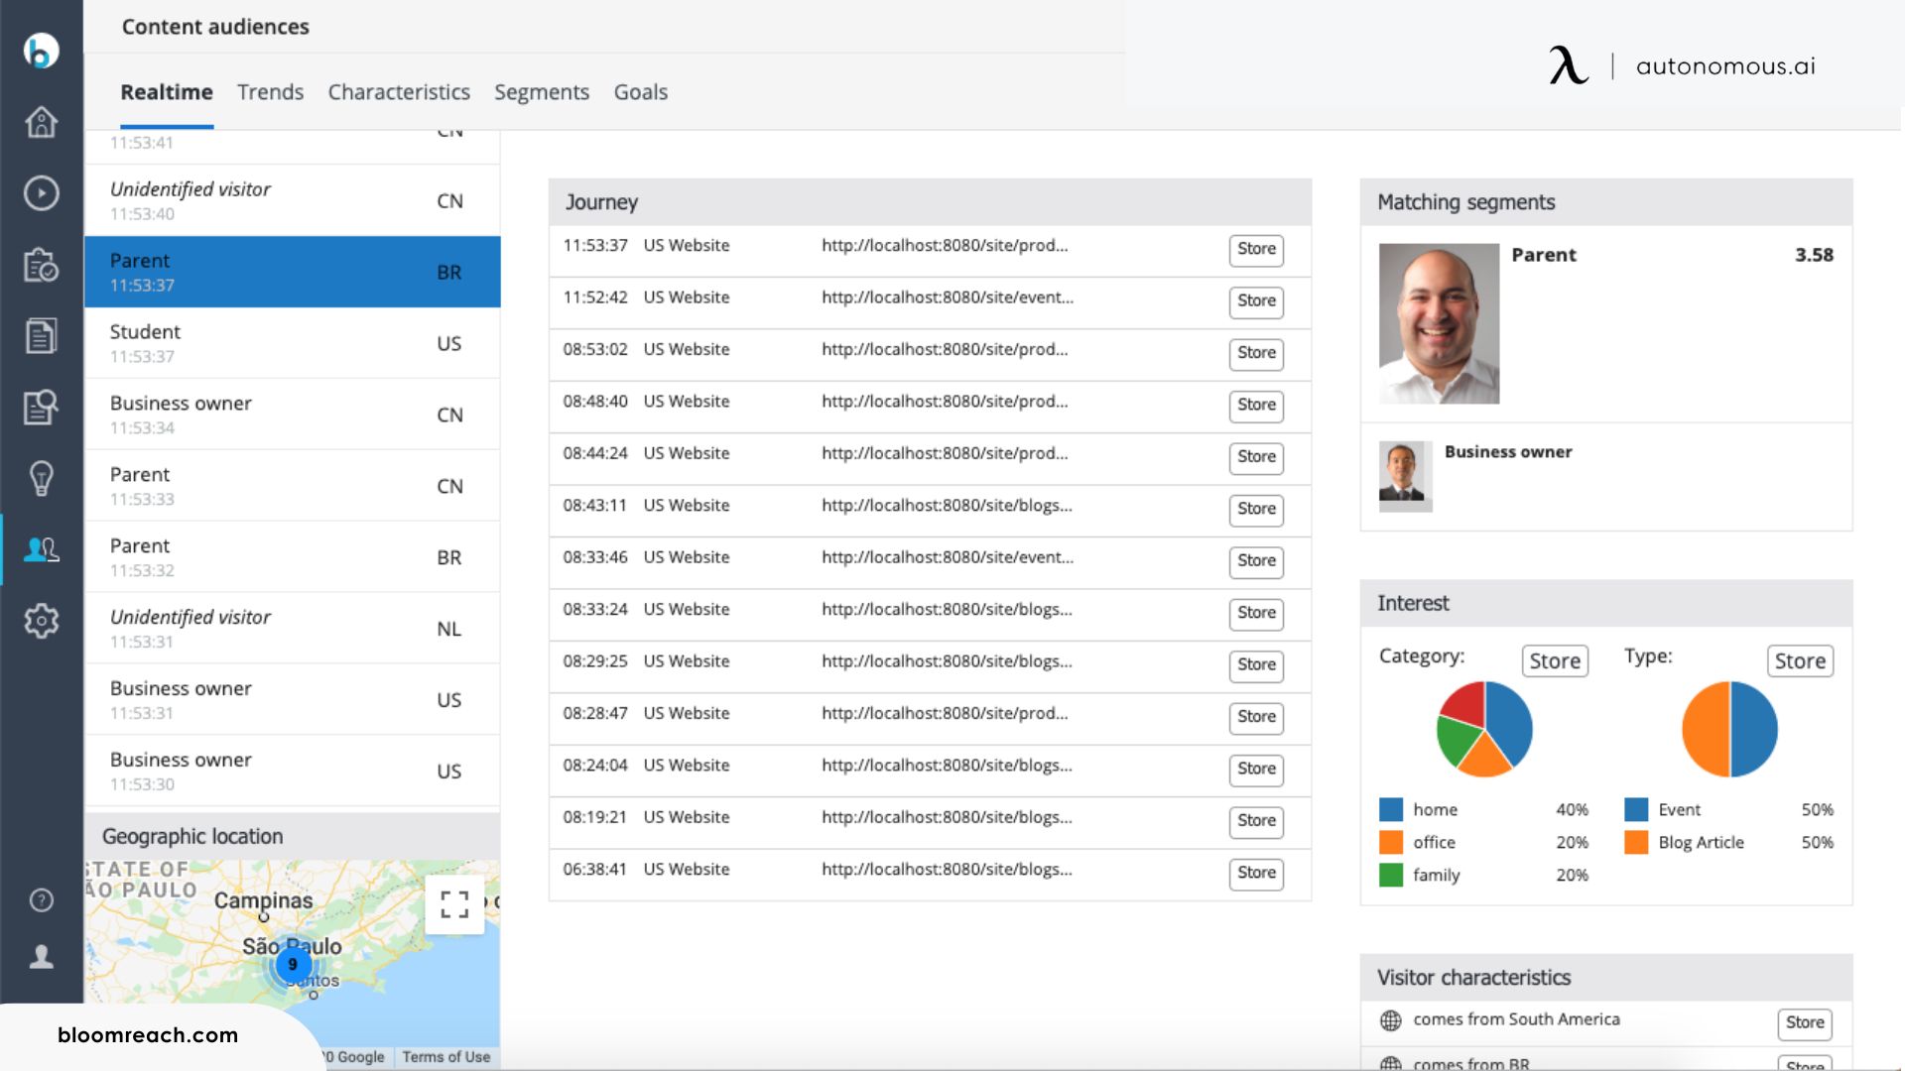Open the document page icon in sidebar
The width and height of the screenshot is (1905, 1071).
point(41,336)
